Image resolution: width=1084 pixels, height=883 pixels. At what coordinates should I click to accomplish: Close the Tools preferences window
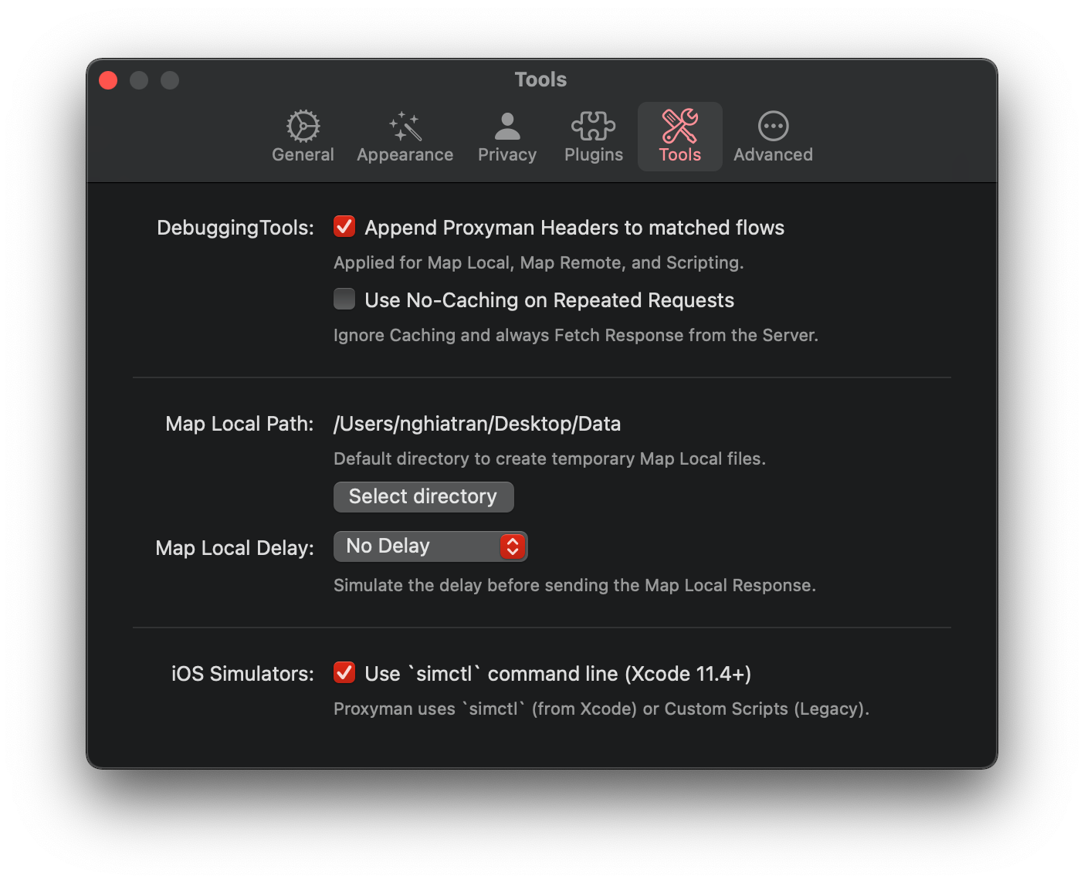pyautogui.click(x=108, y=80)
